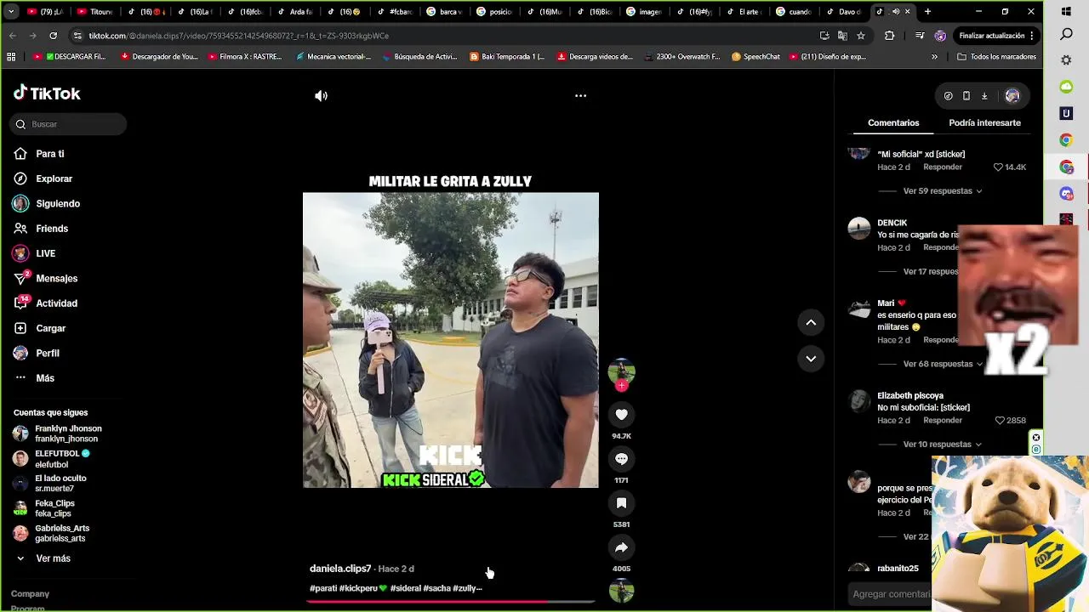Open your Perfil page

coord(48,353)
